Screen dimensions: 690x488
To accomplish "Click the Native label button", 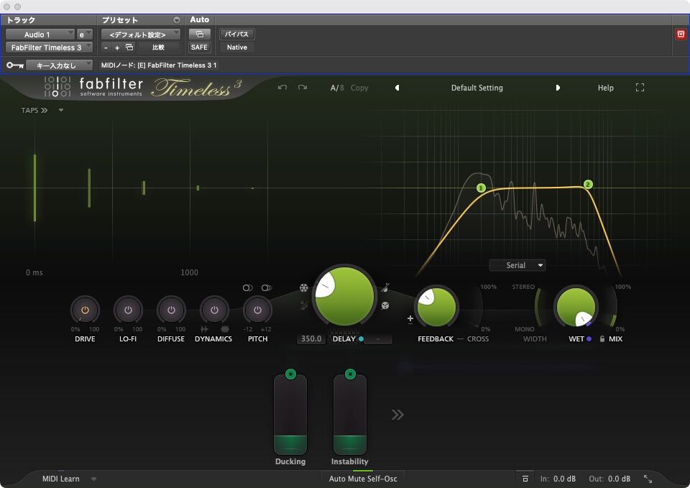I will click(236, 47).
